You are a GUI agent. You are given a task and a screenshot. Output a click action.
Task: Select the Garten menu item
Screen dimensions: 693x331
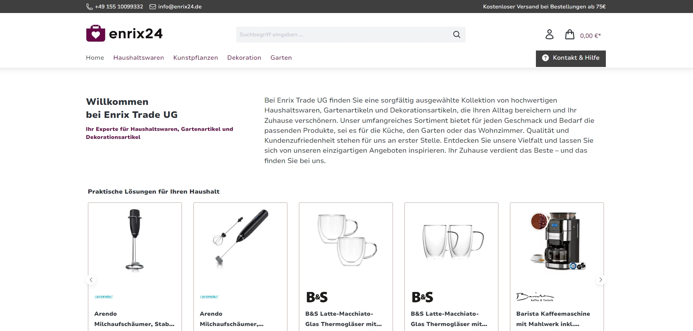pyautogui.click(x=281, y=58)
